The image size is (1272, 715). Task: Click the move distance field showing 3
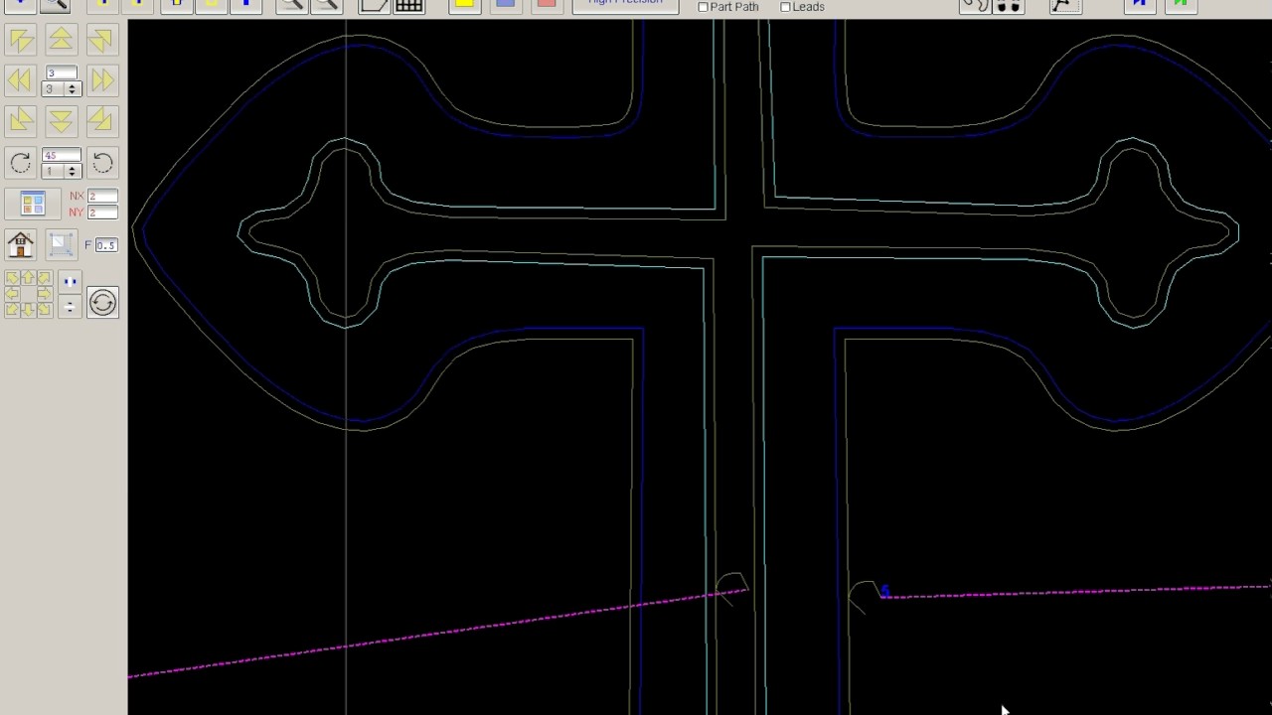tap(62, 72)
